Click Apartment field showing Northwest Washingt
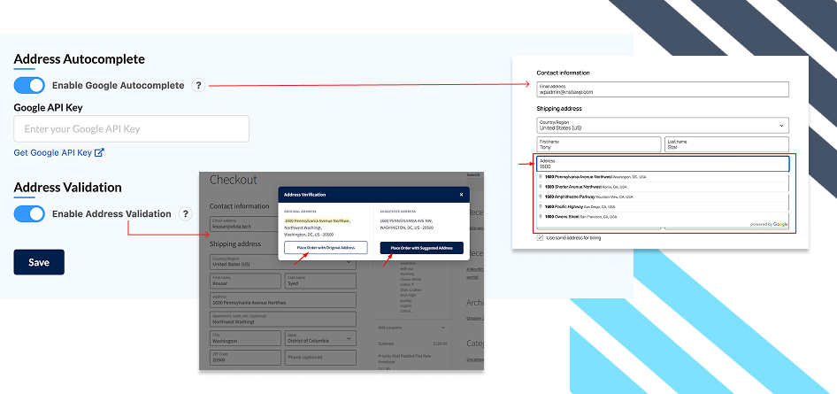The height and width of the screenshot is (394, 837). (283, 320)
